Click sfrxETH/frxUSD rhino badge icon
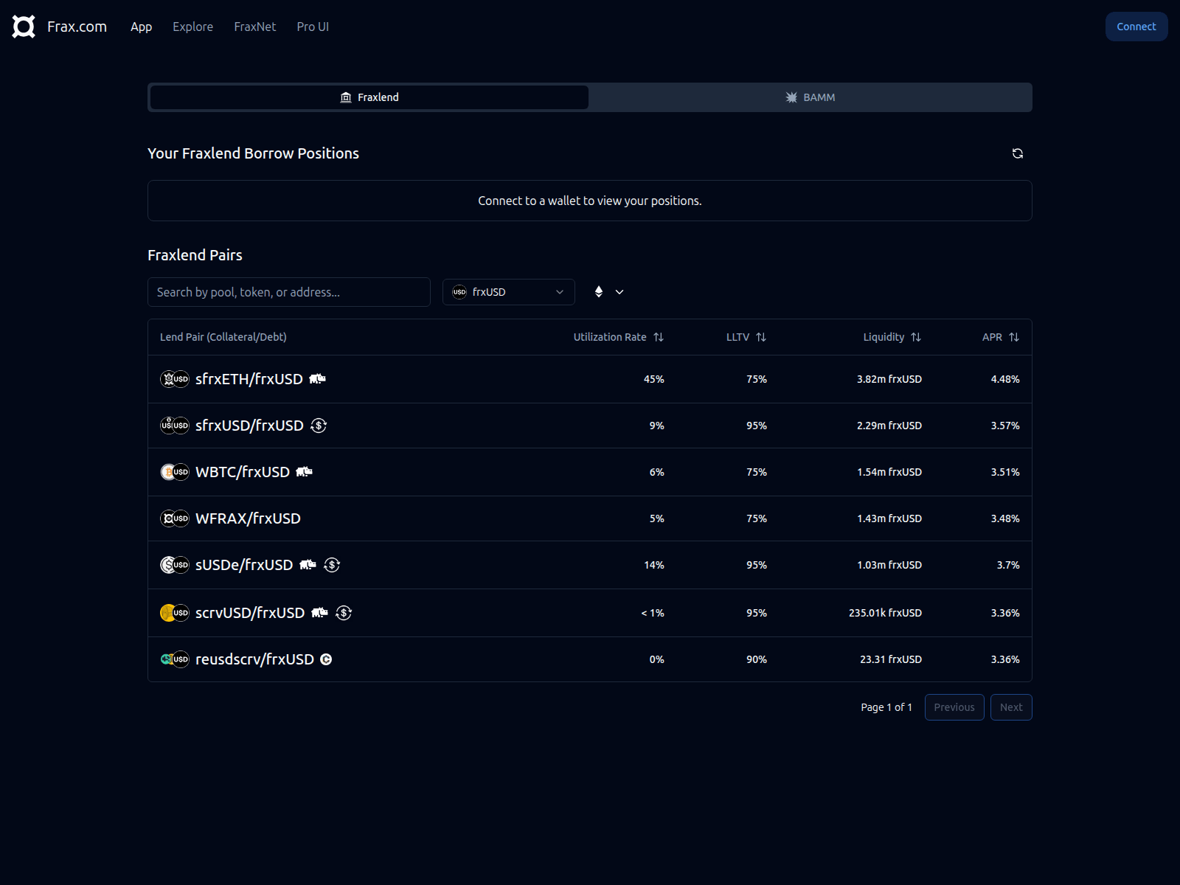Viewport: 1180px width, 885px height. tap(317, 378)
